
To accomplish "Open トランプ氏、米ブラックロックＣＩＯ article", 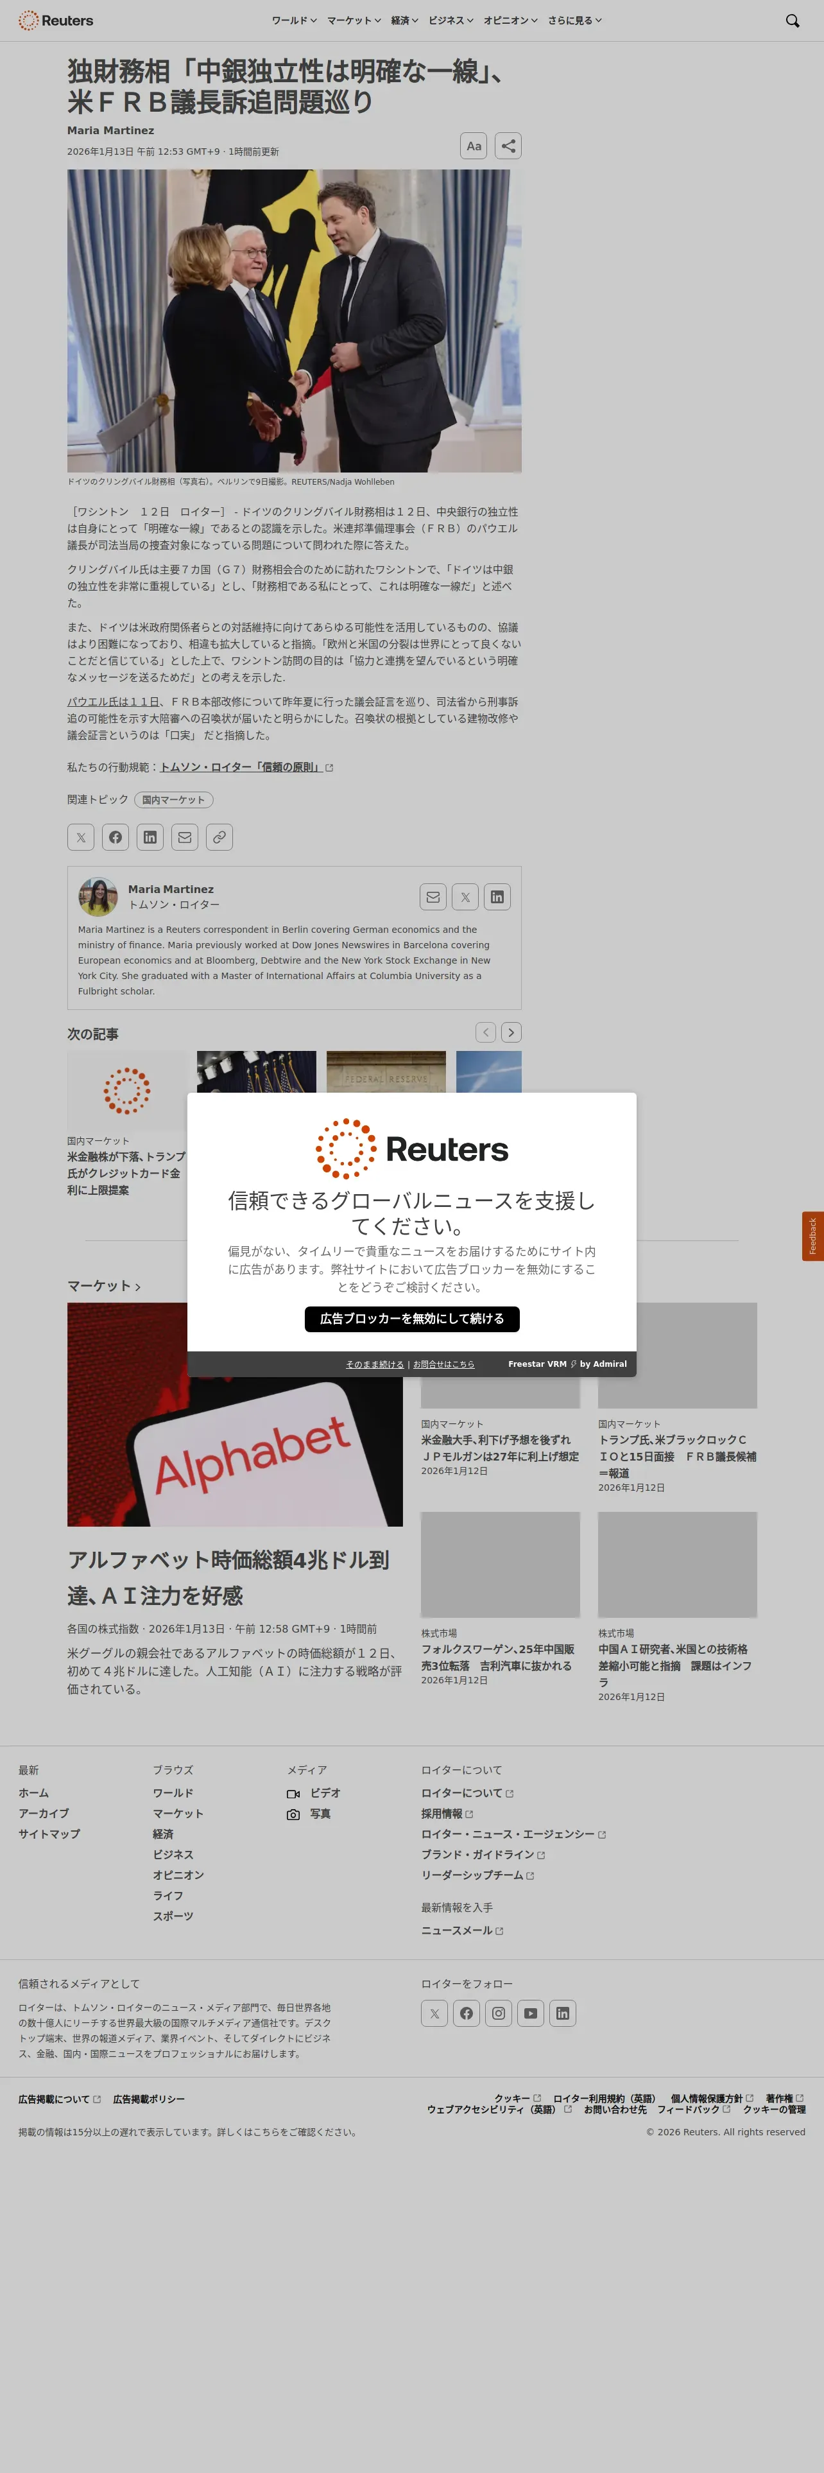I will click(677, 1456).
